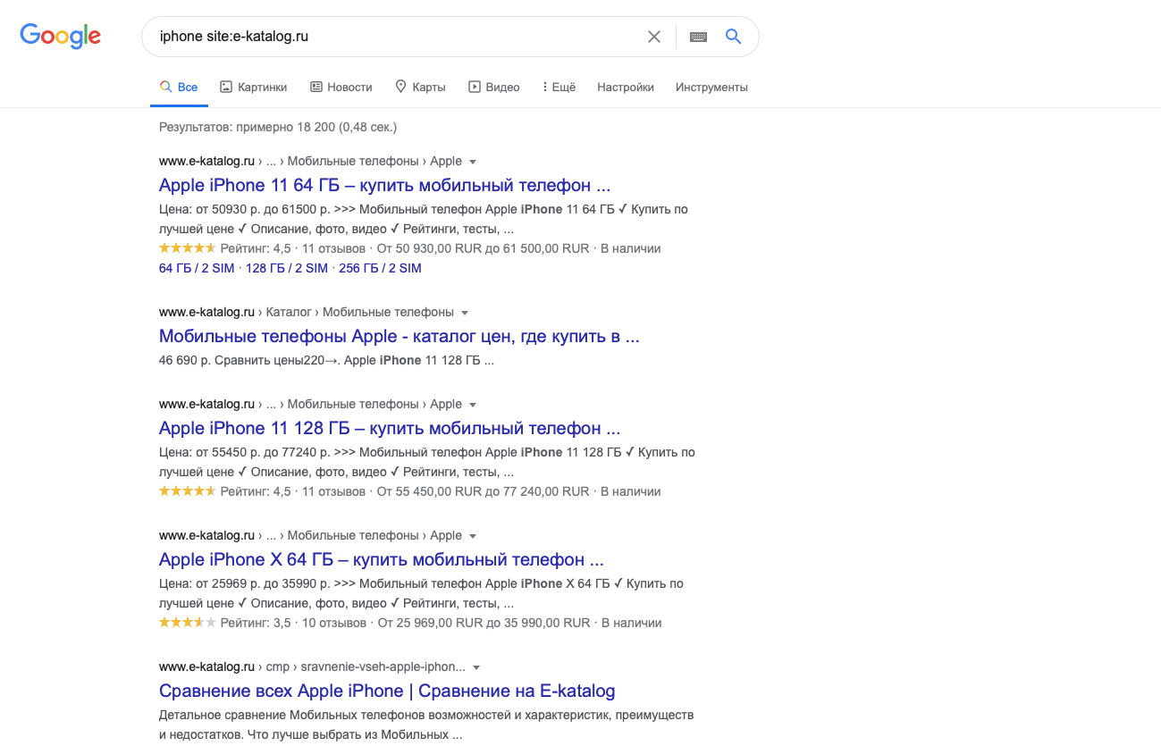The image size is (1161, 746).
Task: Switch to the Картинки tab
Action: pyautogui.click(x=254, y=88)
